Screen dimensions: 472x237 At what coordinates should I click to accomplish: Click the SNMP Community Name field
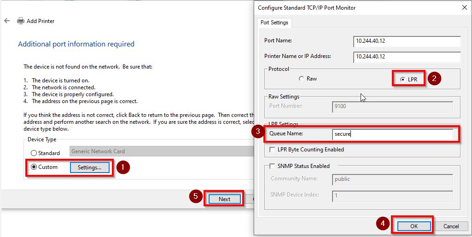(392, 179)
